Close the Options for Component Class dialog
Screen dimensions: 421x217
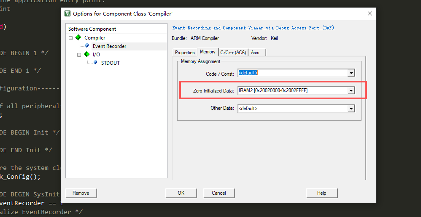370,13
